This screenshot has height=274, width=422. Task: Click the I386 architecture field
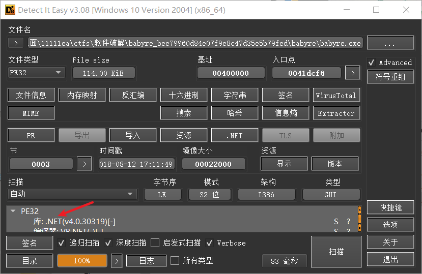[x=266, y=194]
